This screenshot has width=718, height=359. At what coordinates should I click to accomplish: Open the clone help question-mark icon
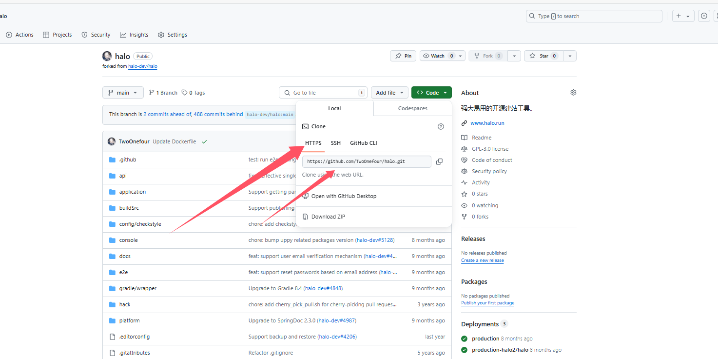coord(441,126)
